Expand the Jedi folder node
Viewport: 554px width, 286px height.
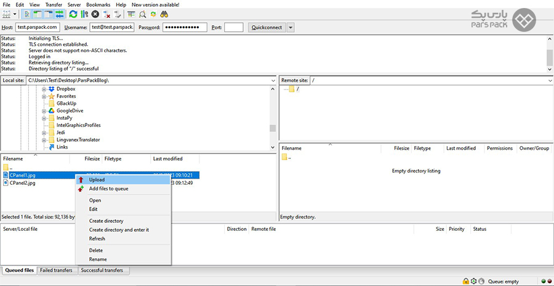pos(44,133)
